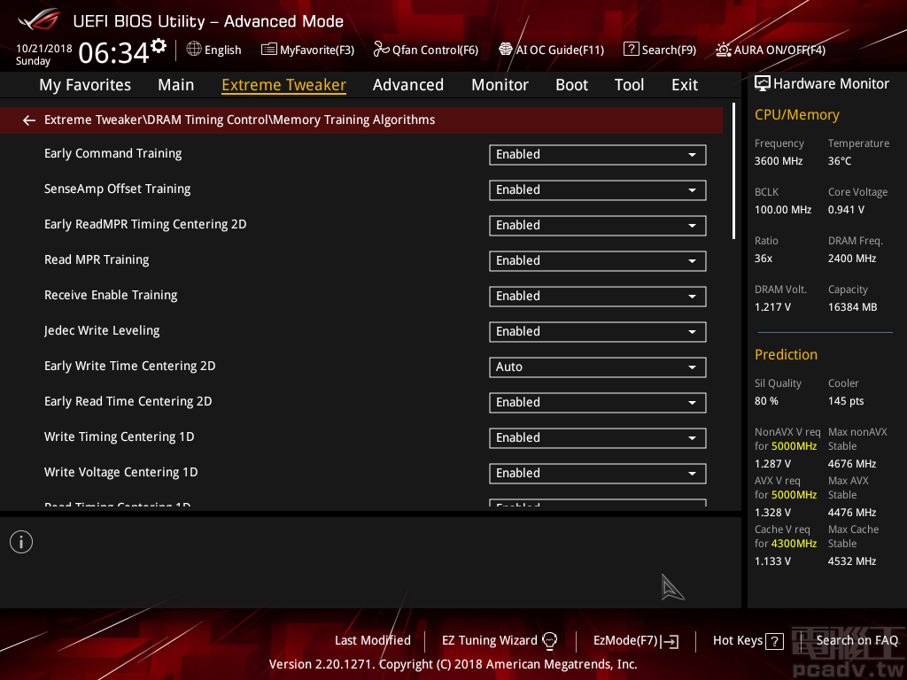Viewport: 907px width, 680px height.
Task: Open Early Write Time Centering 2D dropdown
Action: pos(598,367)
